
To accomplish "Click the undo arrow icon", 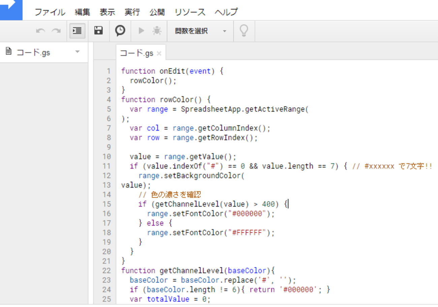I will (40, 31).
